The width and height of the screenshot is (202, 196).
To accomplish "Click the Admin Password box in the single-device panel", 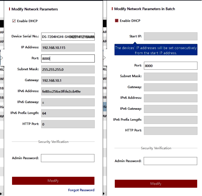I will (x=68, y=158).
